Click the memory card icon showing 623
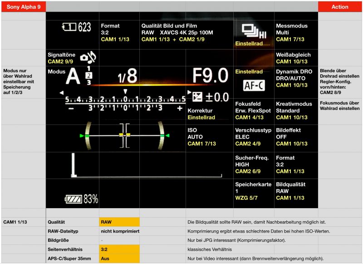 (x=76, y=28)
